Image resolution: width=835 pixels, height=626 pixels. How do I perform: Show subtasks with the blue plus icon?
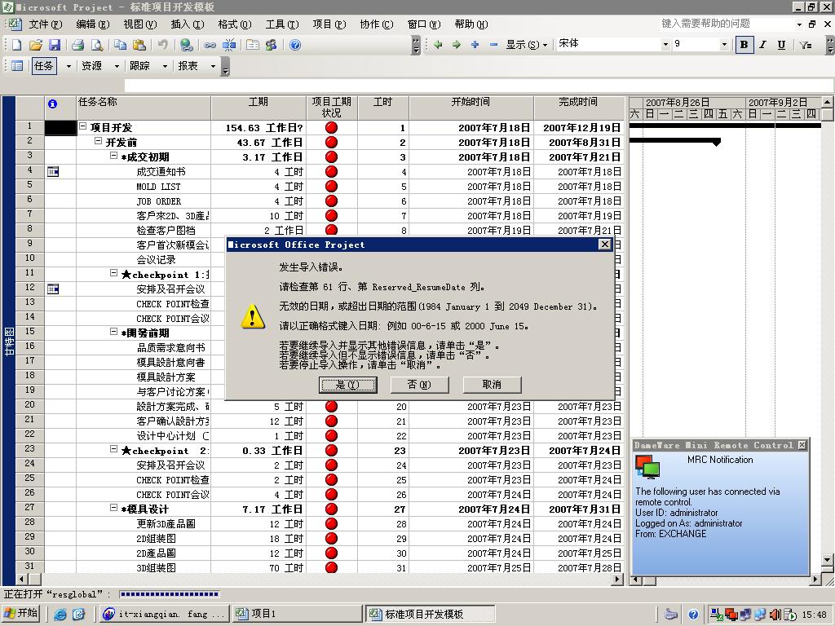[x=475, y=45]
